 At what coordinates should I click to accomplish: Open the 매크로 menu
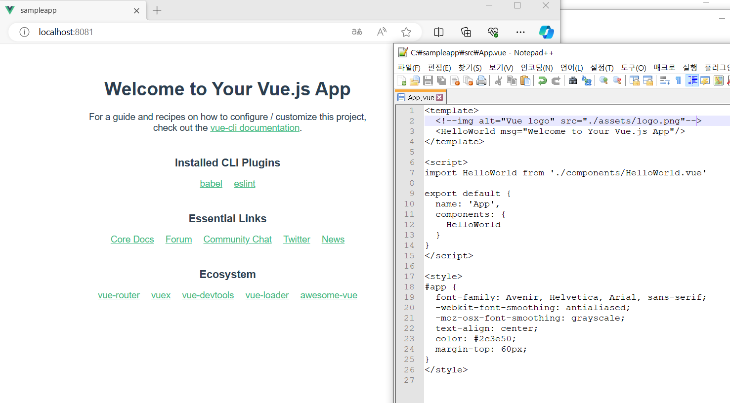tap(664, 68)
